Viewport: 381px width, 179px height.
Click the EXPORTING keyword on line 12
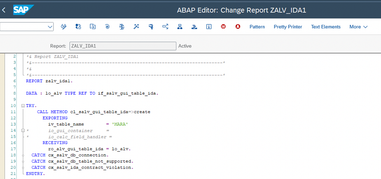point(55,118)
